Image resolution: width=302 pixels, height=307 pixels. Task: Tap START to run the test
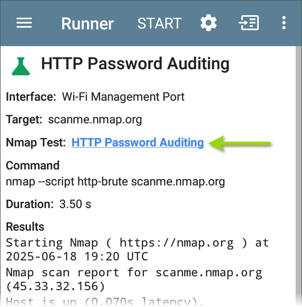pyautogui.click(x=159, y=23)
